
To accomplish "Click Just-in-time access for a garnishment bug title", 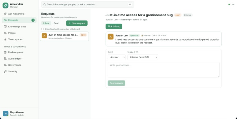I will coord(139,15).
